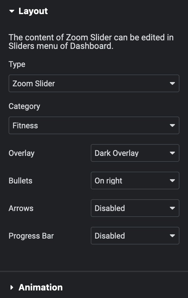
Task: Click the Zoom Slider description text
Action: click(x=91, y=42)
